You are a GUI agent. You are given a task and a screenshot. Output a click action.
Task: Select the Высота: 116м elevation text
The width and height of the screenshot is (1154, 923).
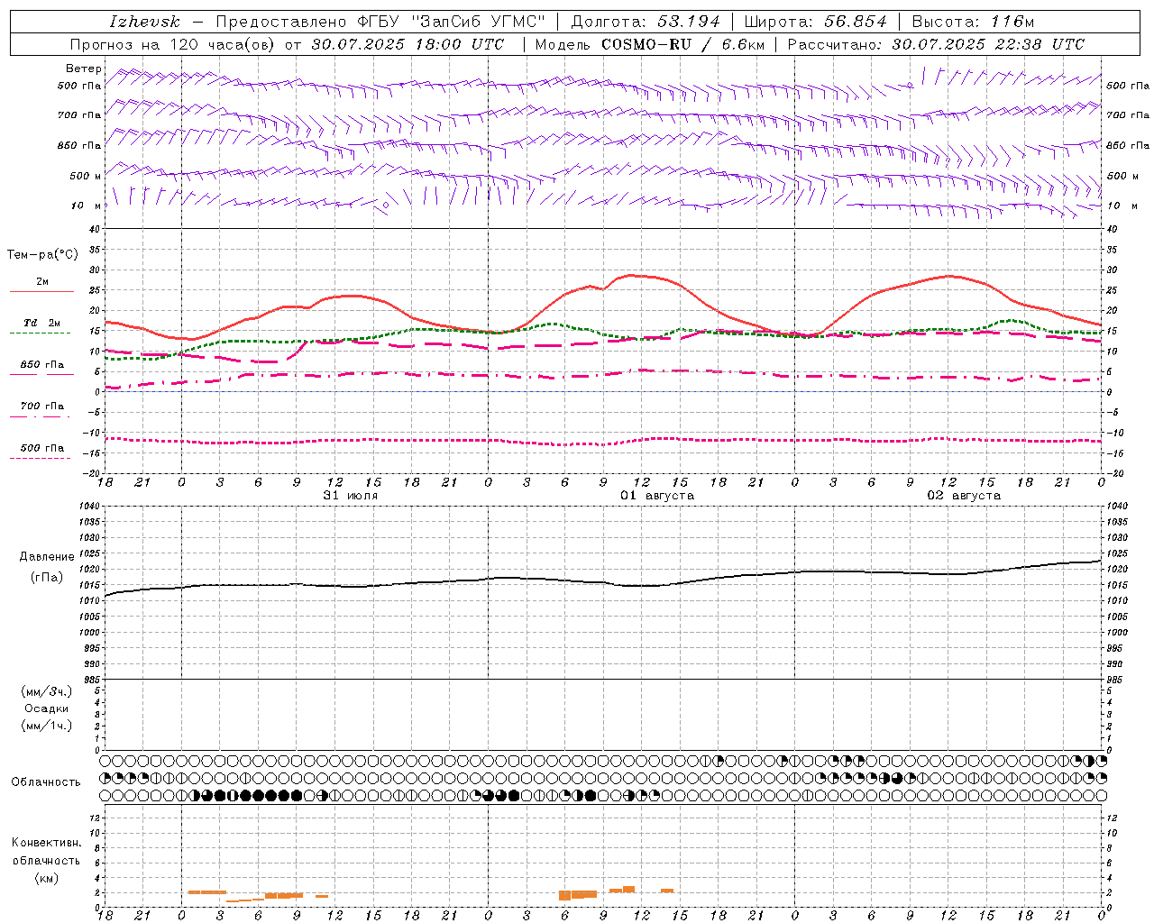point(973,22)
